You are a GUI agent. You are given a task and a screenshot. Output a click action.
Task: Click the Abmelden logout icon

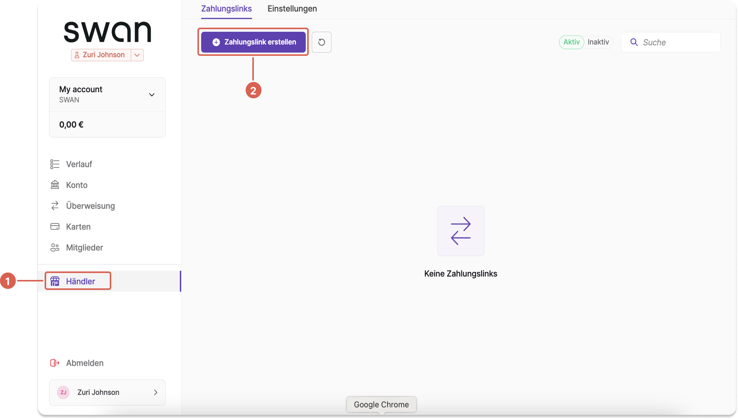tap(55, 363)
